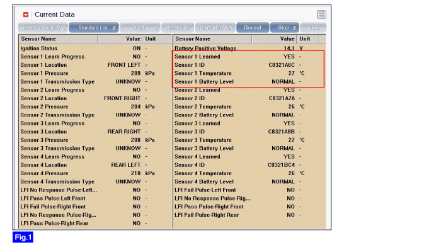This screenshot has height=247, width=441.
Task: Click the FRONT LEFT location value
Action: coord(123,65)
